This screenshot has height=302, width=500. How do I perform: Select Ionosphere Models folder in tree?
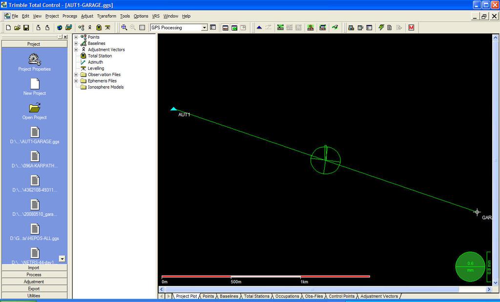click(105, 87)
